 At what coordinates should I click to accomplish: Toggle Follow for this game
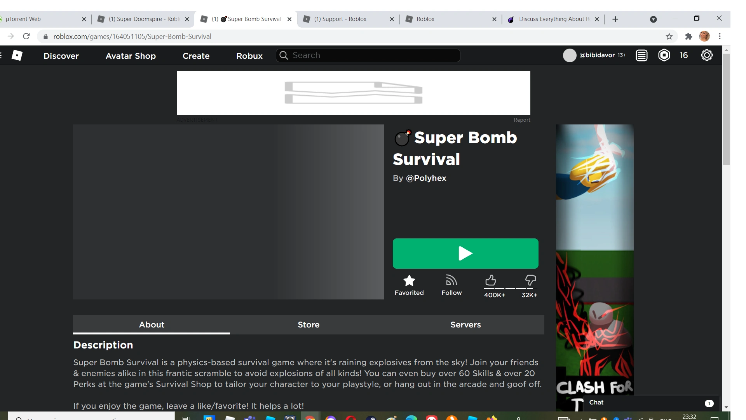(x=451, y=281)
